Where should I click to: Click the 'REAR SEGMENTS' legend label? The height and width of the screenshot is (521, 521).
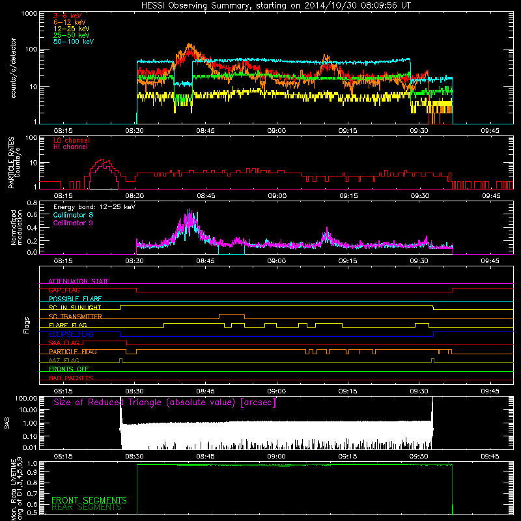point(87,507)
